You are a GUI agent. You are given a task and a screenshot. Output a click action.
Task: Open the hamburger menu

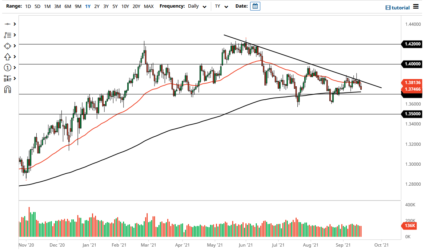[x=416, y=6]
